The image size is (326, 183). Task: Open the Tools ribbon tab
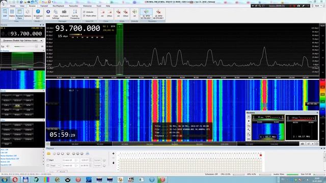[99, 6]
